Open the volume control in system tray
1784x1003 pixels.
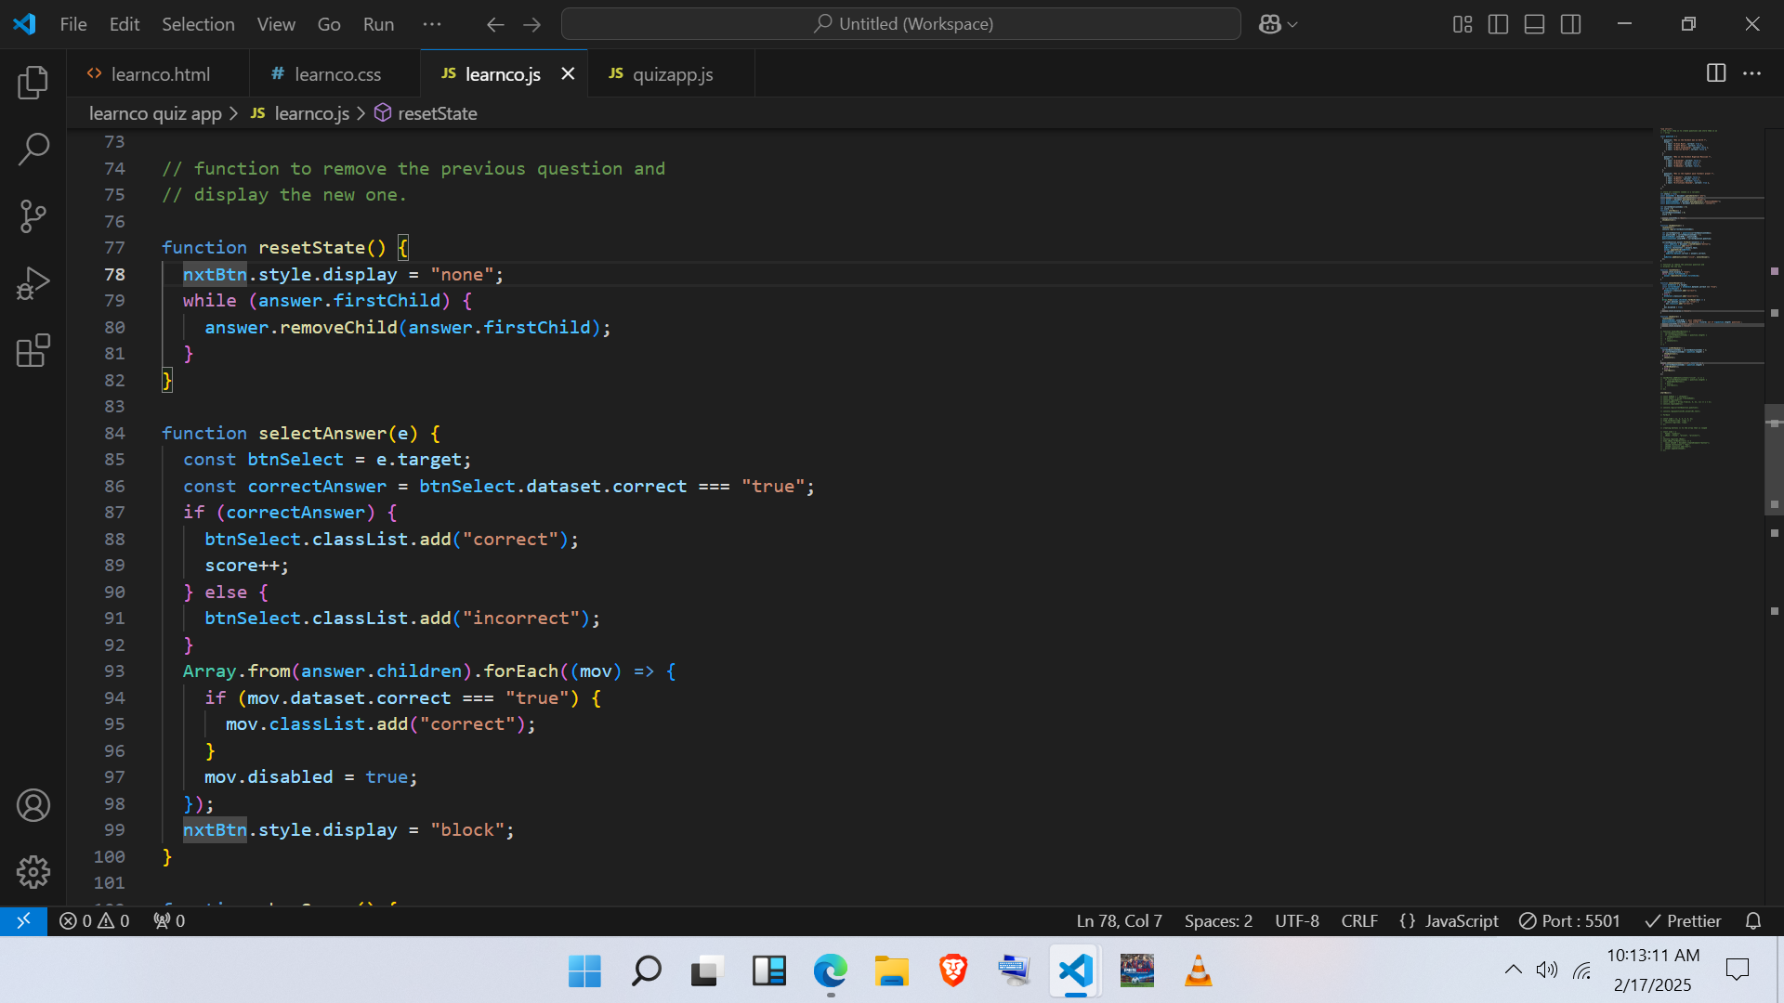click(1546, 970)
